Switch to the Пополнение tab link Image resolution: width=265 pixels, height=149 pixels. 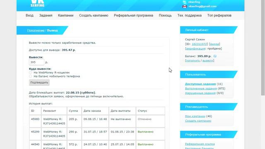[36, 30]
